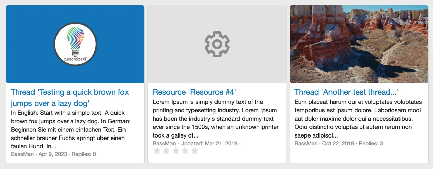Open the canyon landscape thumbnail image
The height and width of the screenshot is (169, 433).
point(359,44)
